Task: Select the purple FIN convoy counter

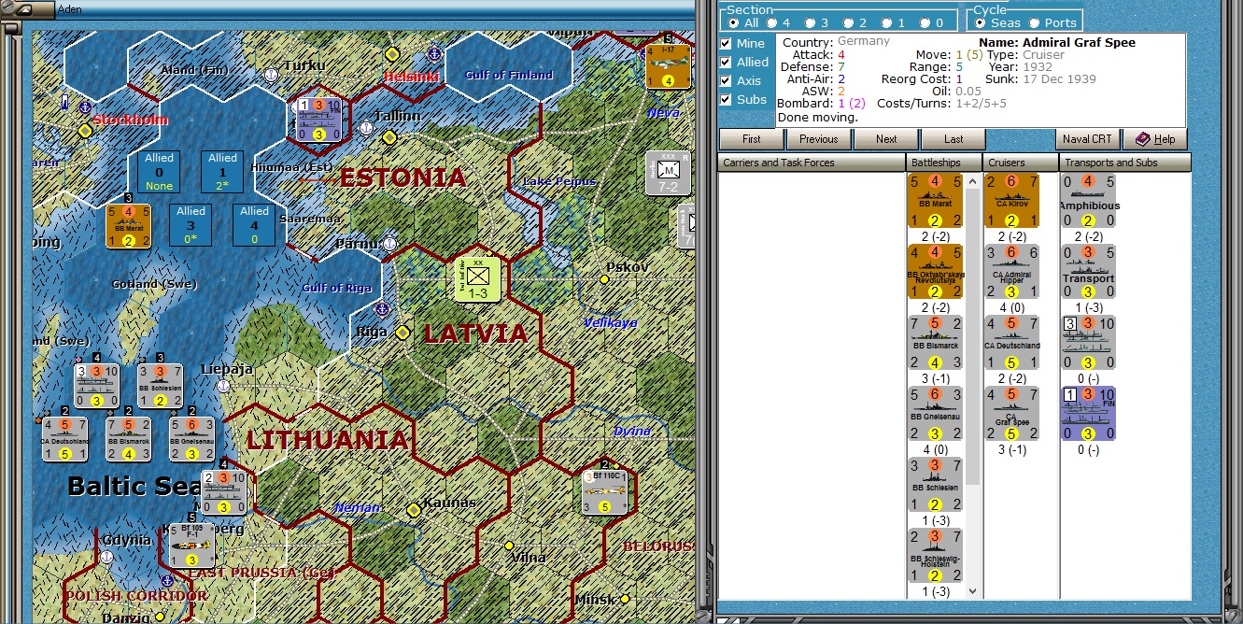Action: (x=1089, y=414)
